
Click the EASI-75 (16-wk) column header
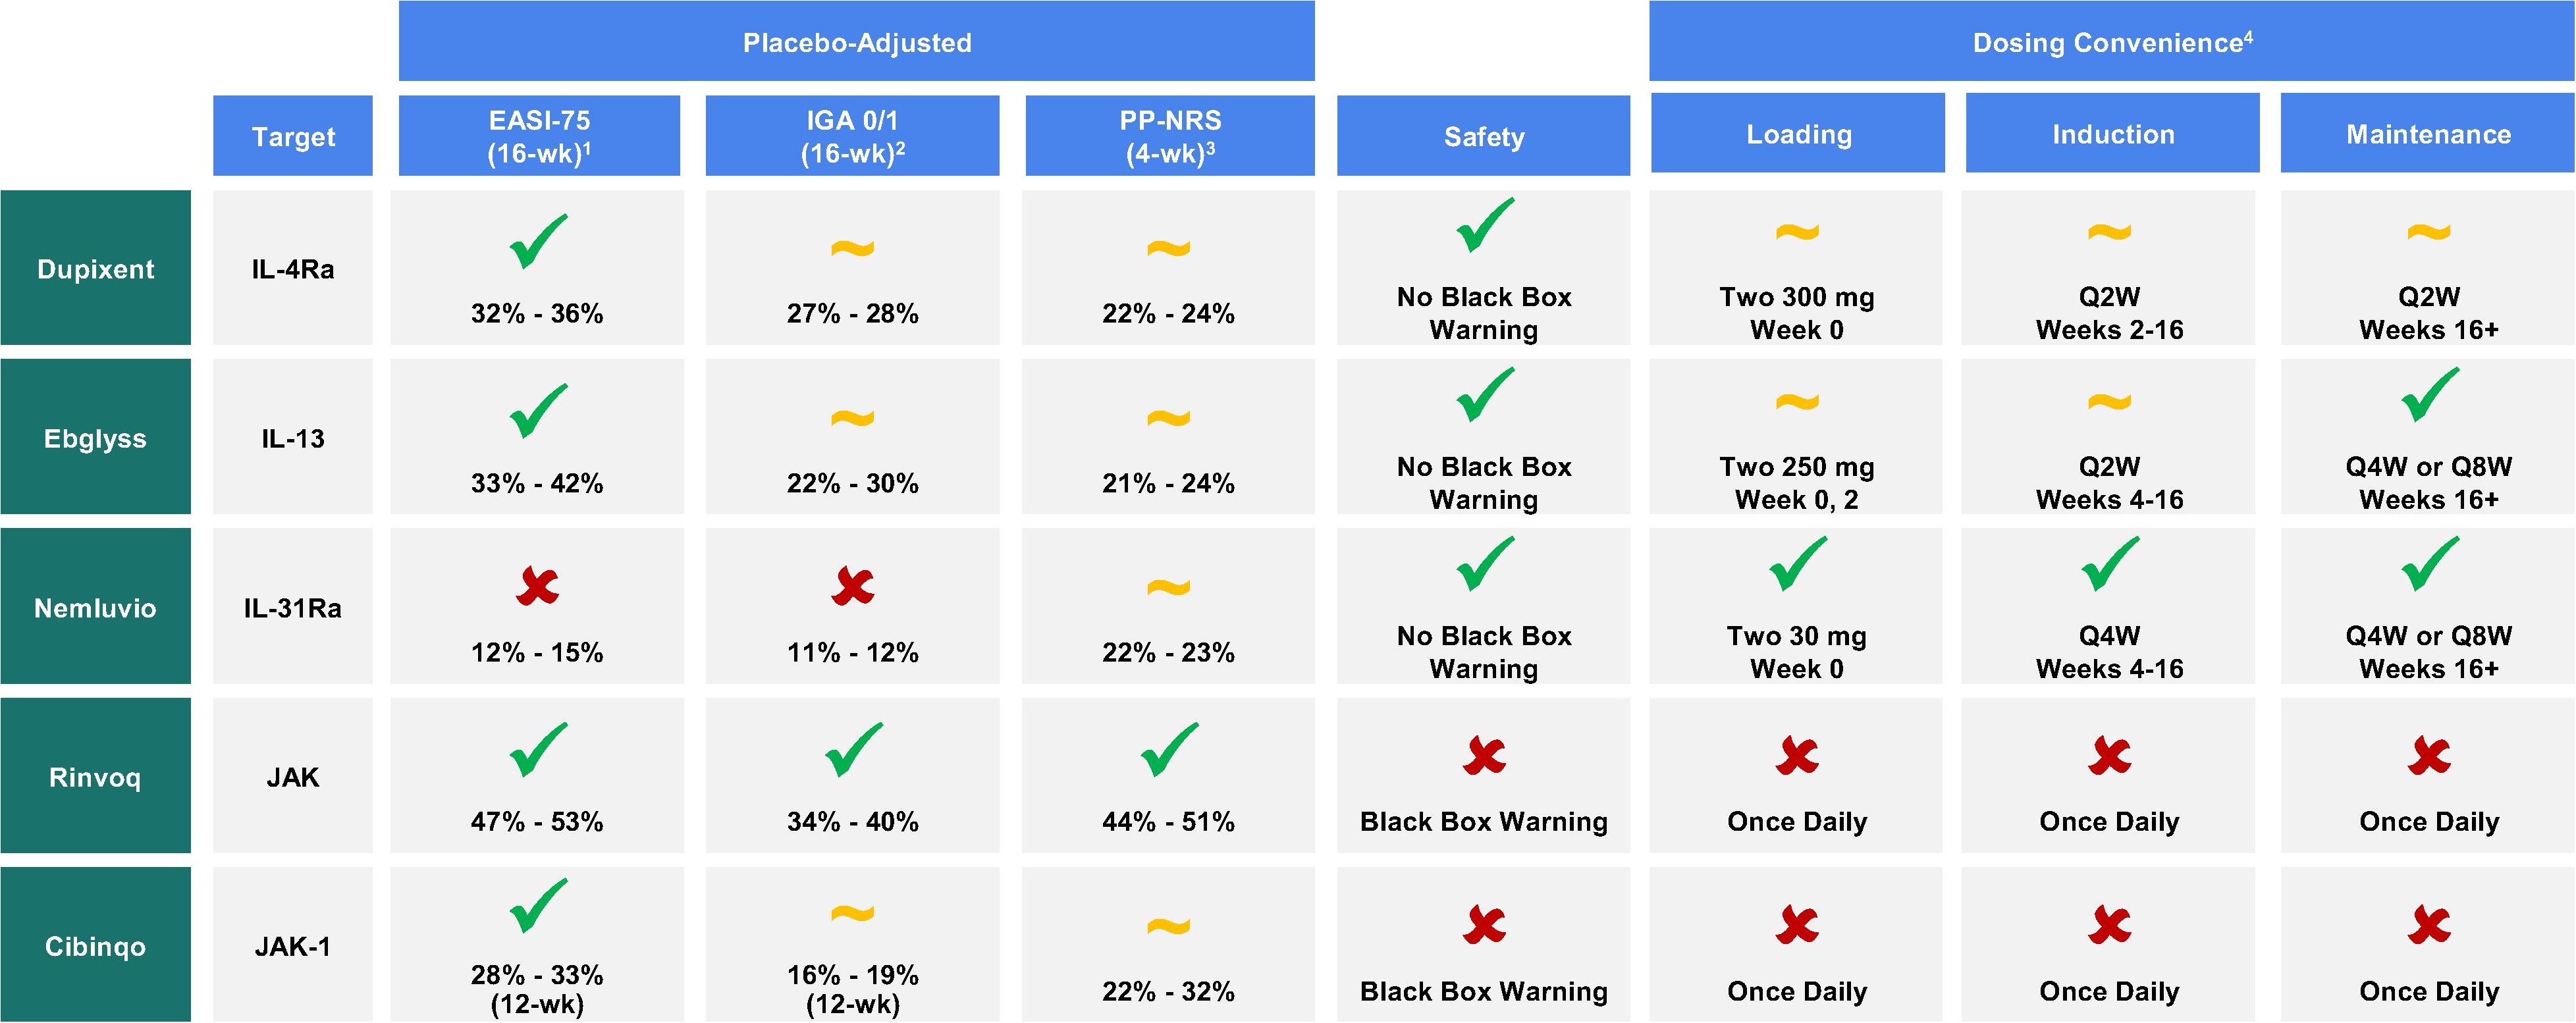coord(540,136)
